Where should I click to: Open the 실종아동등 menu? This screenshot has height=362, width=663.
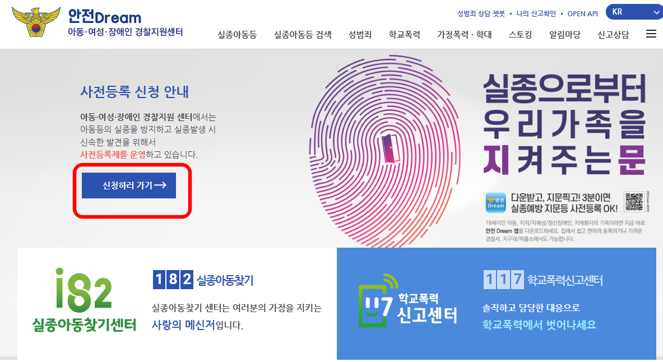tap(237, 35)
